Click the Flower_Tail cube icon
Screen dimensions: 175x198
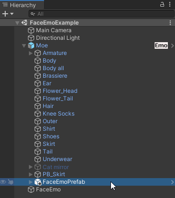pyautogui.click(x=37, y=99)
